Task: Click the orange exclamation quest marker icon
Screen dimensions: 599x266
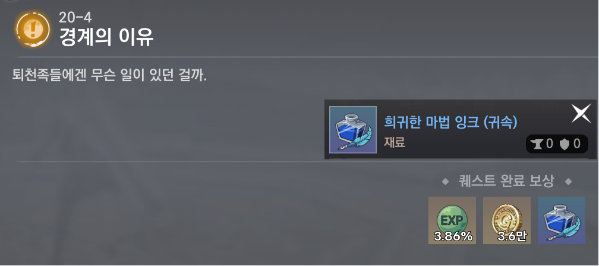Action: 33,29
